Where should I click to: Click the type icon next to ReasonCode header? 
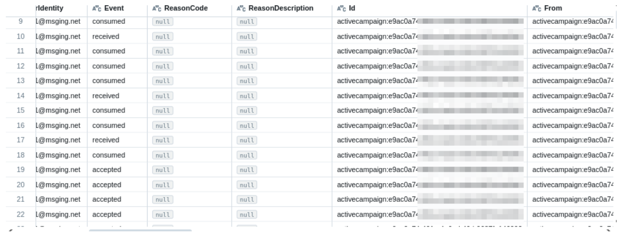[x=155, y=9]
